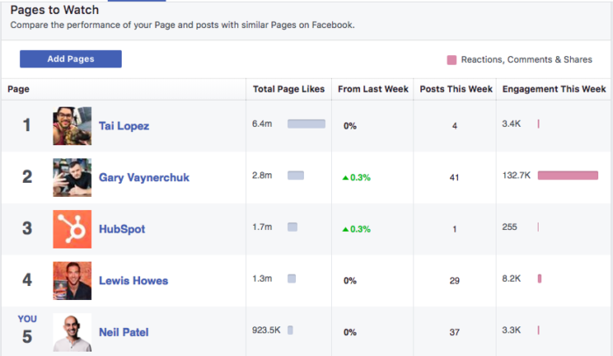Click the green up arrow for HubSpot
The width and height of the screenshot is (613, 356).
[345, 229]
